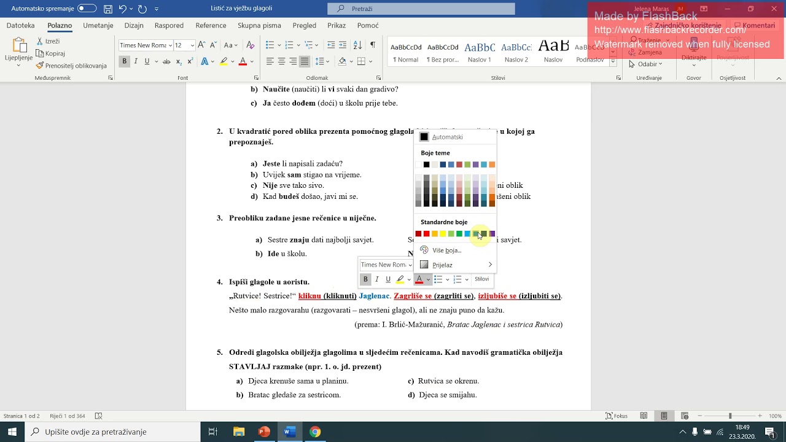This screenshot has height=442, width=786.
Task: Switch to the Umetanje ribbon tab
Action: (x=98, y=25)
